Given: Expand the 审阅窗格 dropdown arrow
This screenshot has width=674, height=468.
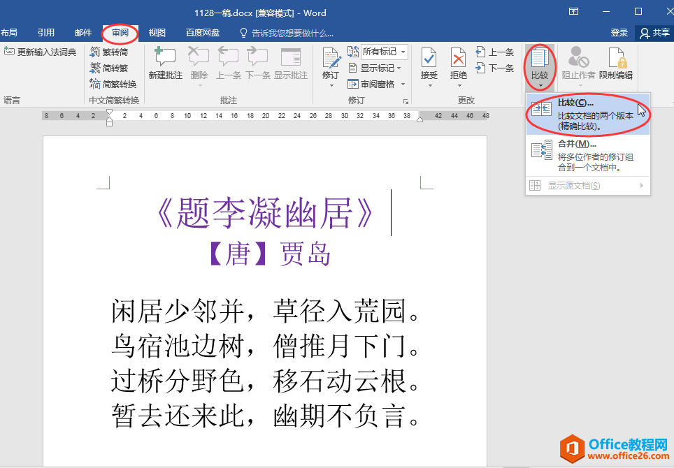Looking at the screenshot, I should [403, 84].
